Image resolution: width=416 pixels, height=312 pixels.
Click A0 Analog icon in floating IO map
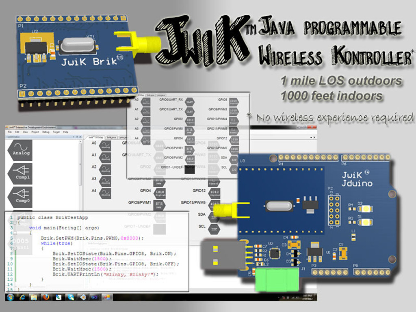146,102
